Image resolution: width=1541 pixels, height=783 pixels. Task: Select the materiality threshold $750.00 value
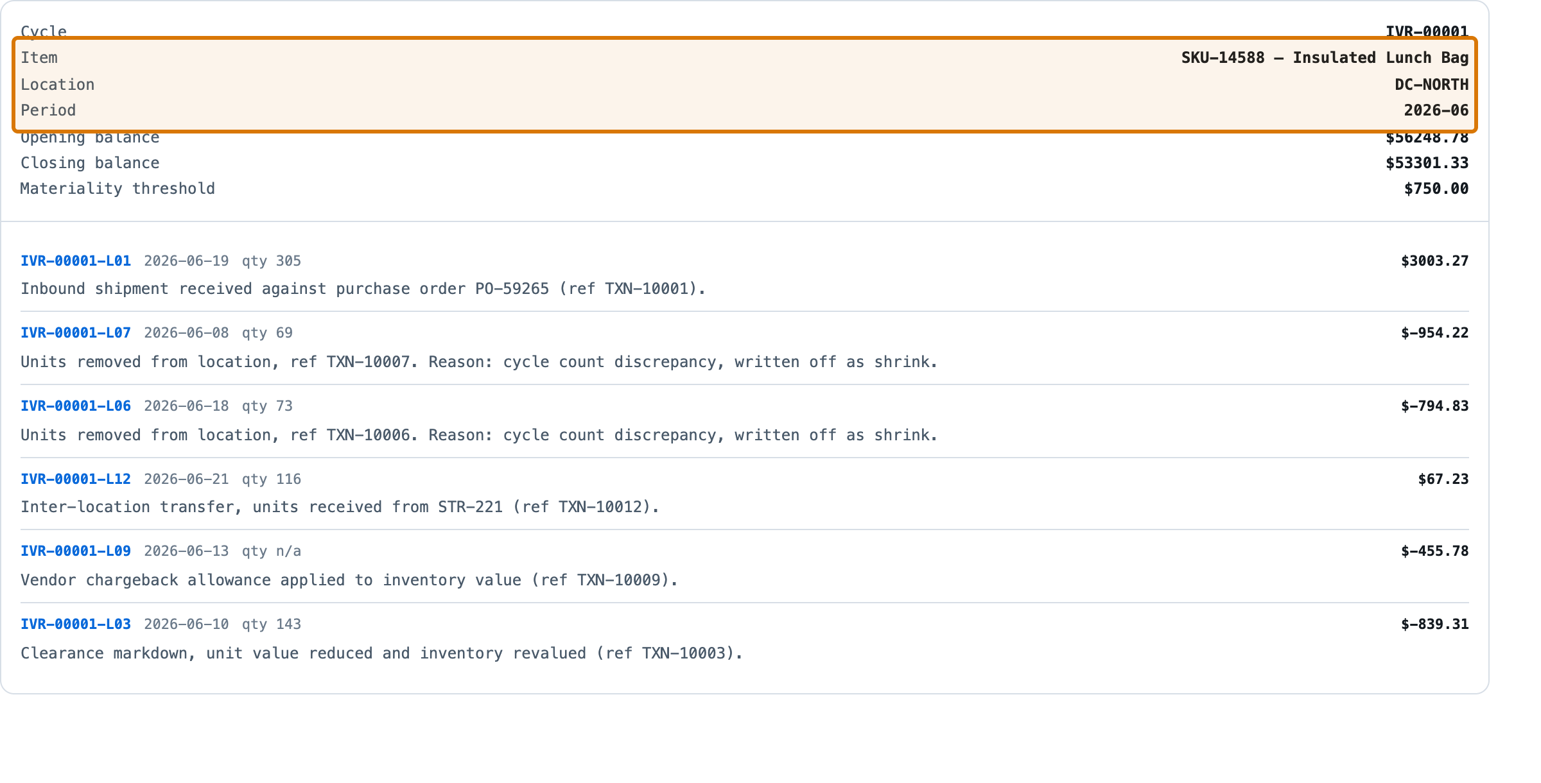tap(1436, 189)
